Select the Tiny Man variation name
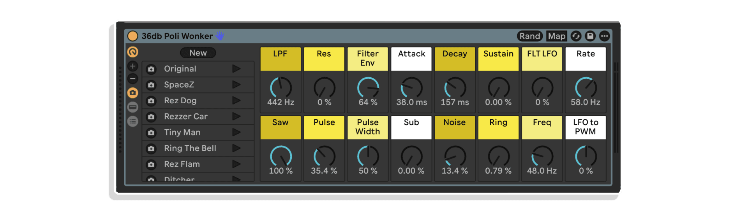748x214 pixels. tap(182, 132)
